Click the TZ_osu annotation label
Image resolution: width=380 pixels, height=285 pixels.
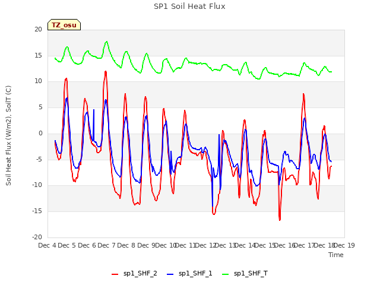pos(64,25)
